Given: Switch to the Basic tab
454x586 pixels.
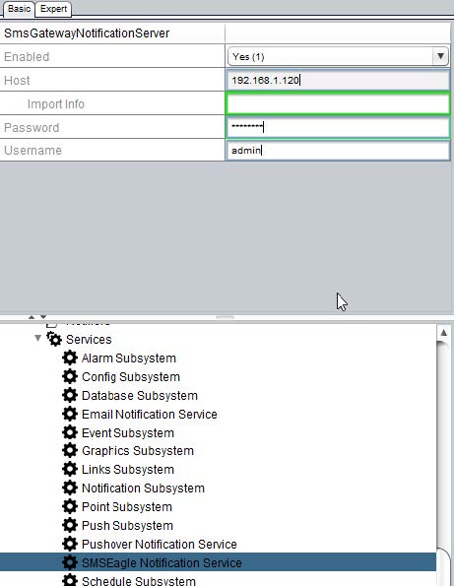Looking at the screenshot, I should point(19,9).
